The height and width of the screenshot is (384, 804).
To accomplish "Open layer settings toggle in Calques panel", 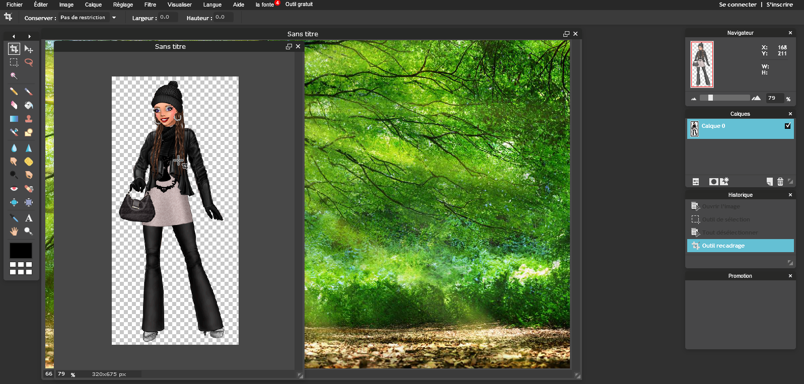I will click(x=696, y=182).
